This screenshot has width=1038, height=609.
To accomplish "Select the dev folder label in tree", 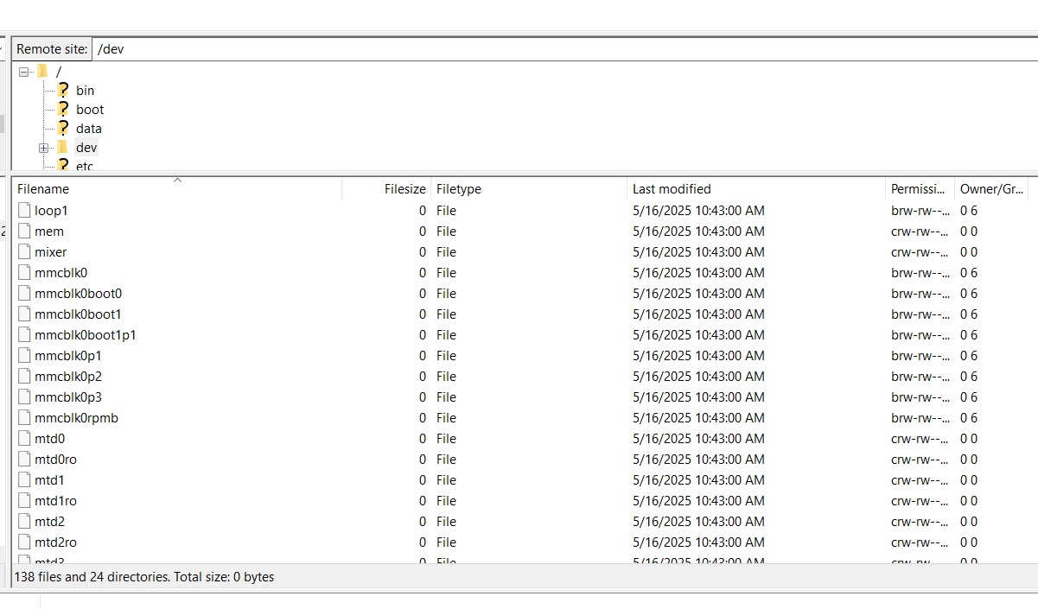I will pyautogui.click(x=86, y=147).
